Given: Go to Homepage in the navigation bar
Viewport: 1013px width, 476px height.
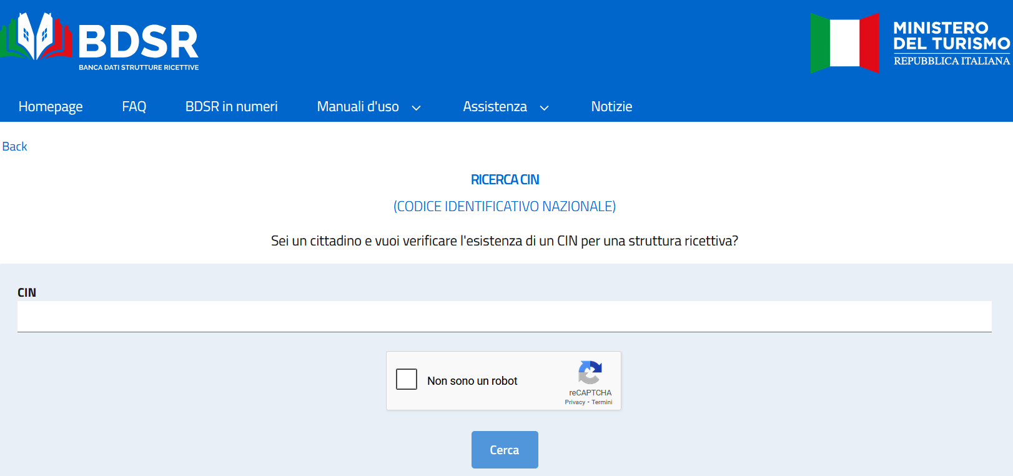Looking at the screenshot, I should pos(51,107).
